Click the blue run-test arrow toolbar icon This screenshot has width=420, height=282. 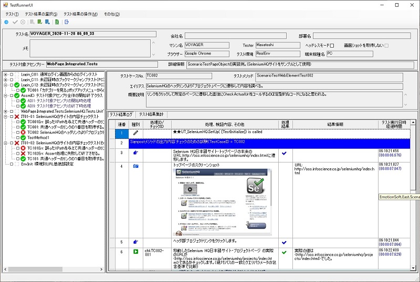6,22
